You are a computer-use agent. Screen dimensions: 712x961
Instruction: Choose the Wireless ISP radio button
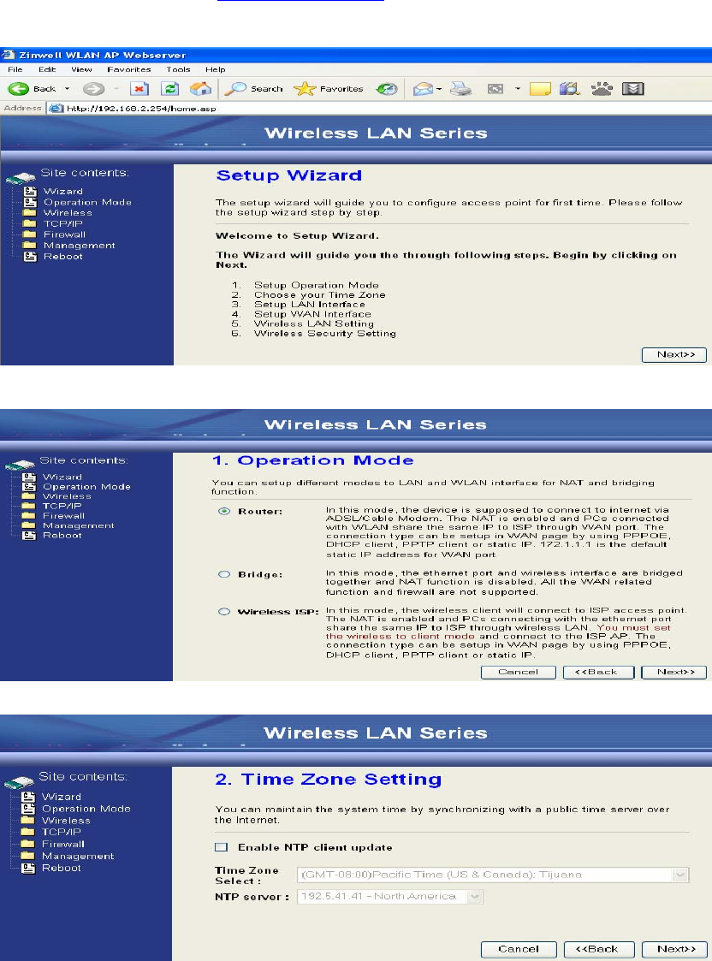[224, 612]
